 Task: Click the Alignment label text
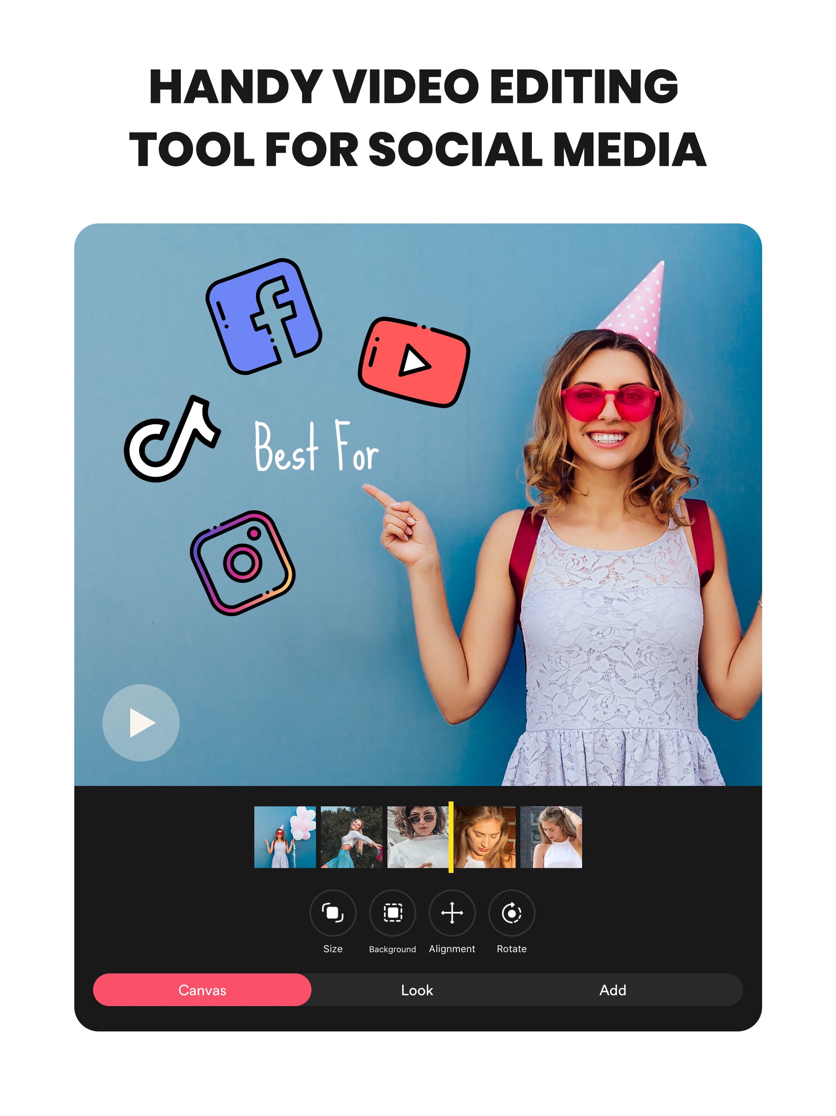pyautogui.click(x=452, y=949)
